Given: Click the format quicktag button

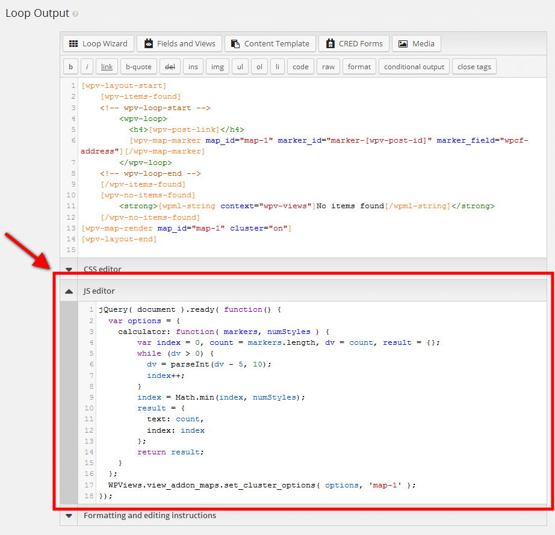Looking at the screenshot, I should point(359,67).
